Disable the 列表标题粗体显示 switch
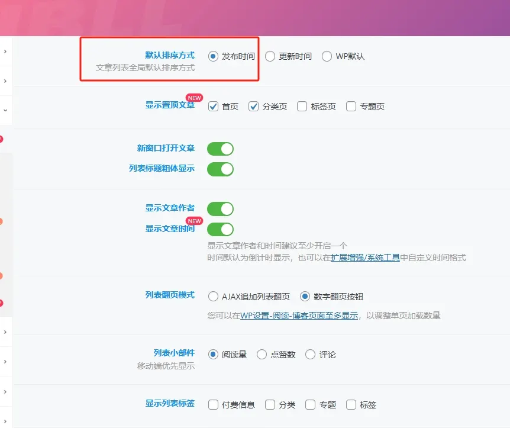The width and height of the screenshot is (510, 428). [220, 169]
